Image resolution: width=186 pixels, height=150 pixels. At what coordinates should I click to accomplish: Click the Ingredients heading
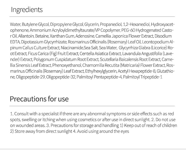coord(27,10)
